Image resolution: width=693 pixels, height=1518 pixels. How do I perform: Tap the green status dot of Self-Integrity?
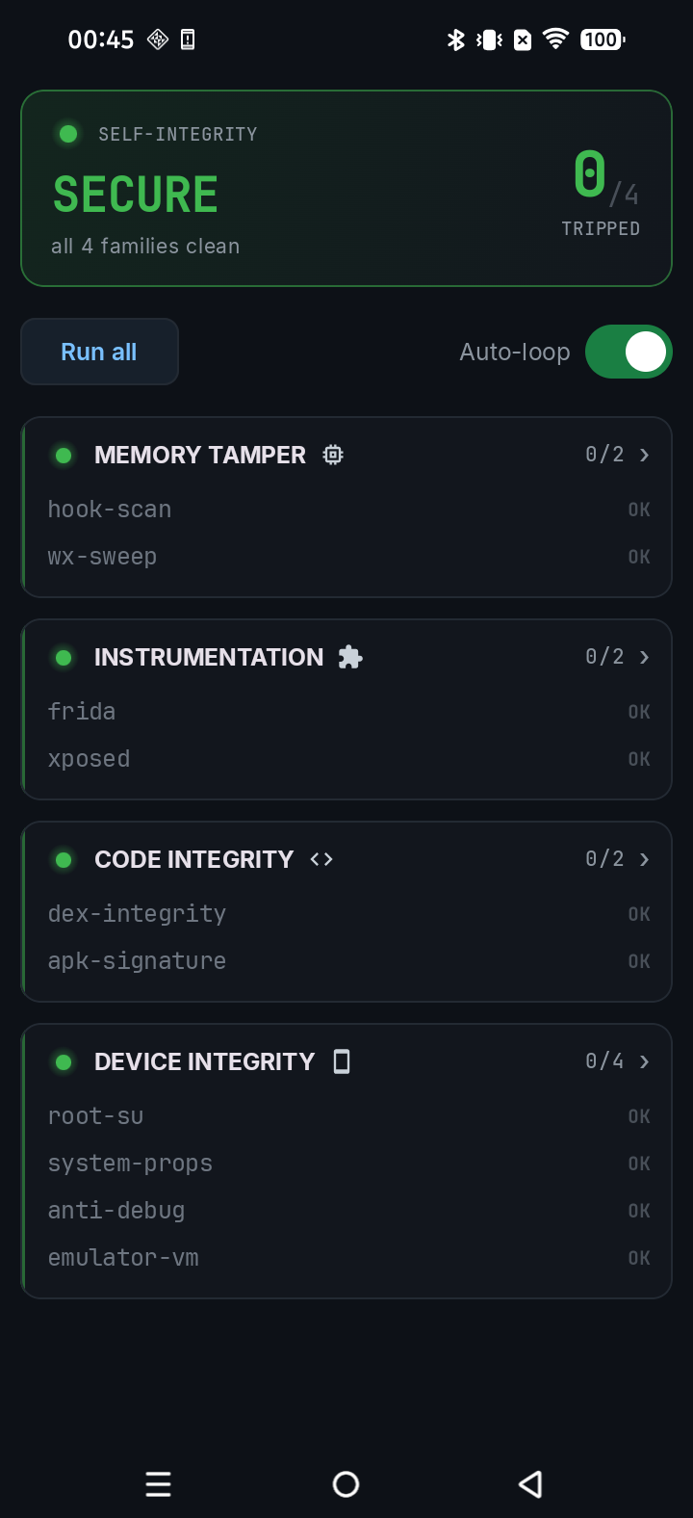pos(68,134)
